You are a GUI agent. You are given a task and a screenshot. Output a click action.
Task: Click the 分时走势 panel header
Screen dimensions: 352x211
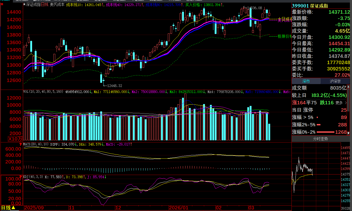coord(320,139)
